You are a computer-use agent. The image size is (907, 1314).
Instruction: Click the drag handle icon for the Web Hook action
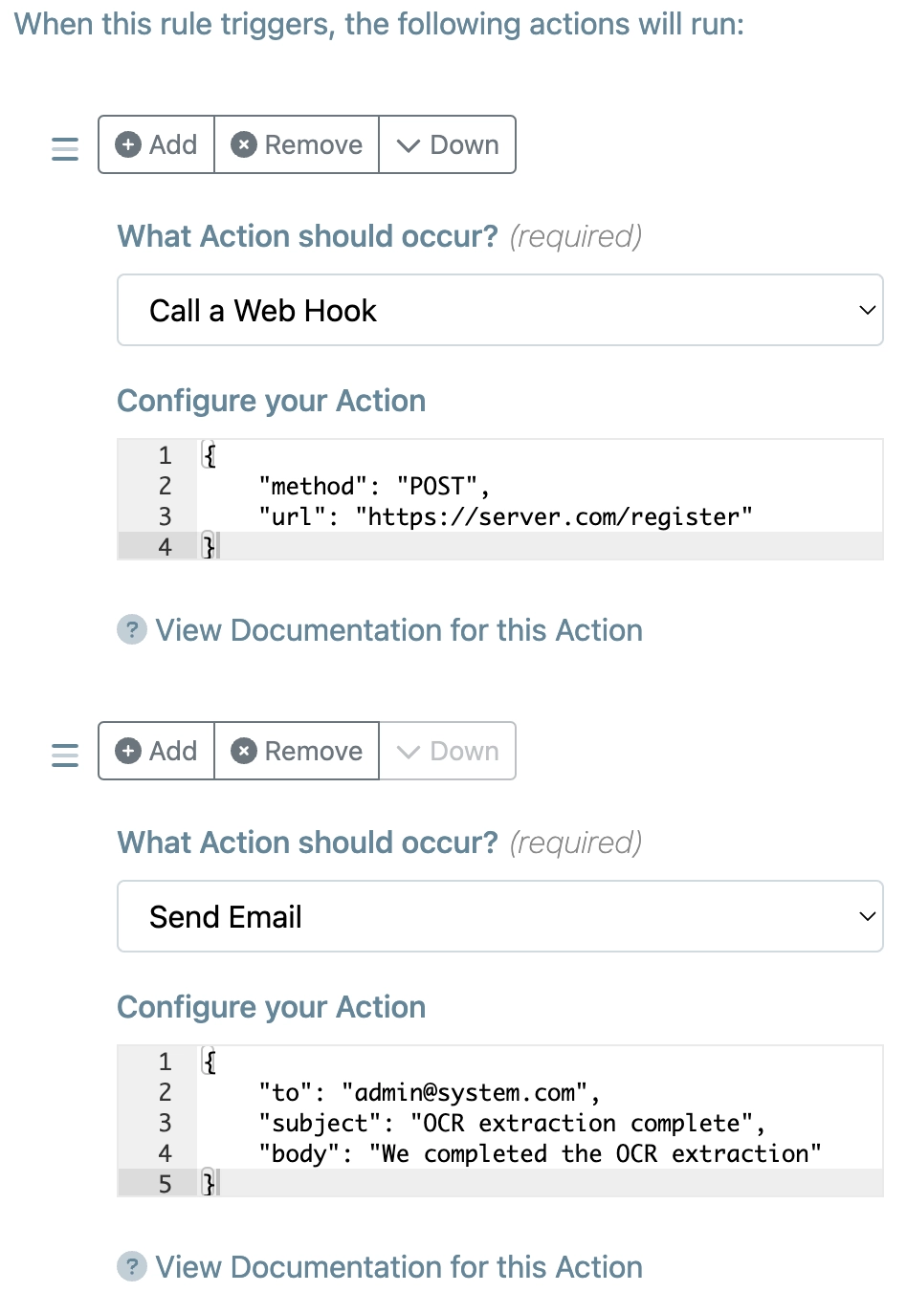[65, 148]
